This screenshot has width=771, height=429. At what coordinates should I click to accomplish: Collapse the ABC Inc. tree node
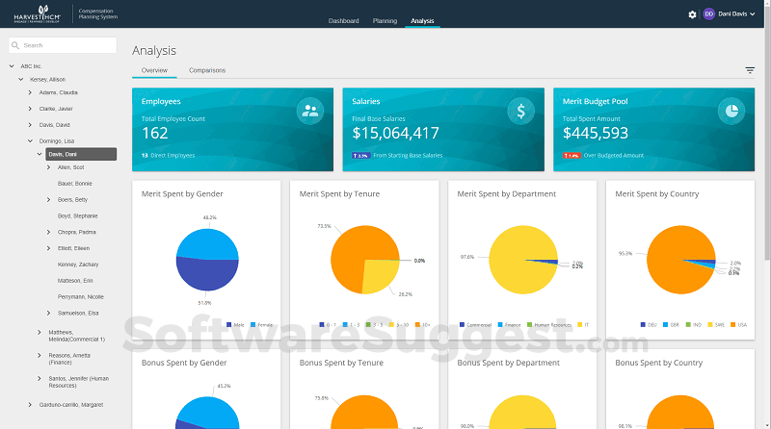12,65
